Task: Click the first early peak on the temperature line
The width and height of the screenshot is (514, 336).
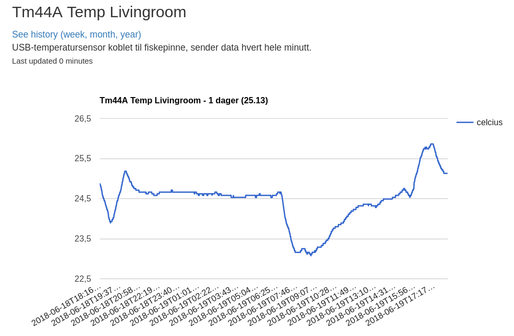Action: (x=125, y=171)
